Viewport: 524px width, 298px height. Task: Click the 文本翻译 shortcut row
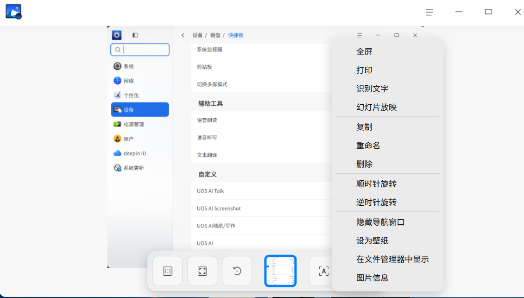[261, 155]
